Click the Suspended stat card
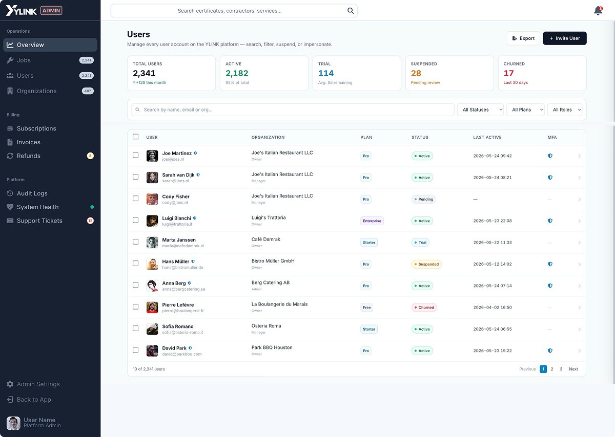The width and height of the screenshot is (615, 437). tap(449, 74)
